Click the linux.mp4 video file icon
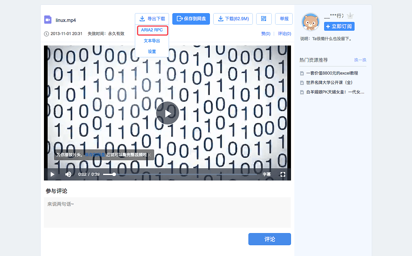 [48, 20]
